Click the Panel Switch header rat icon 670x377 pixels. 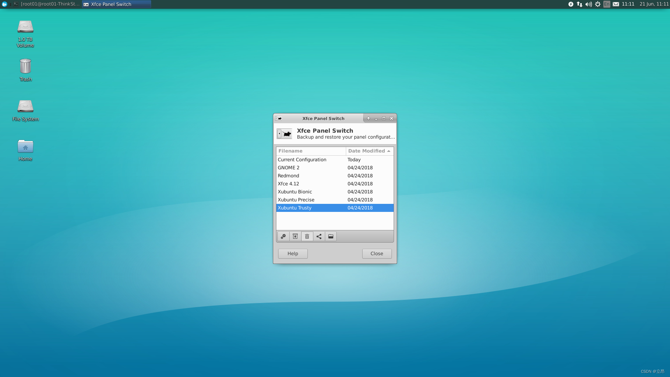coord(284,134)
